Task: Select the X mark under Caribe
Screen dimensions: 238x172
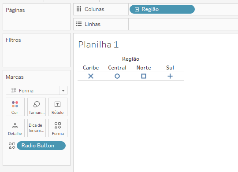Action: pyautogui.click(x=91, y=76)
